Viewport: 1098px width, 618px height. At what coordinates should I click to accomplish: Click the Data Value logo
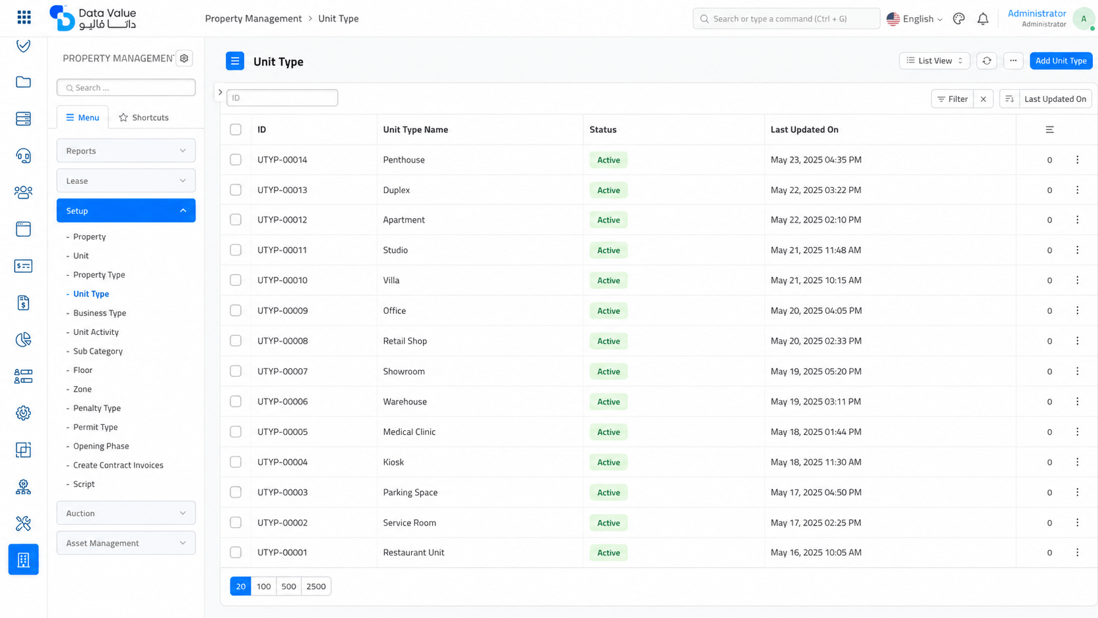[93, 18]
